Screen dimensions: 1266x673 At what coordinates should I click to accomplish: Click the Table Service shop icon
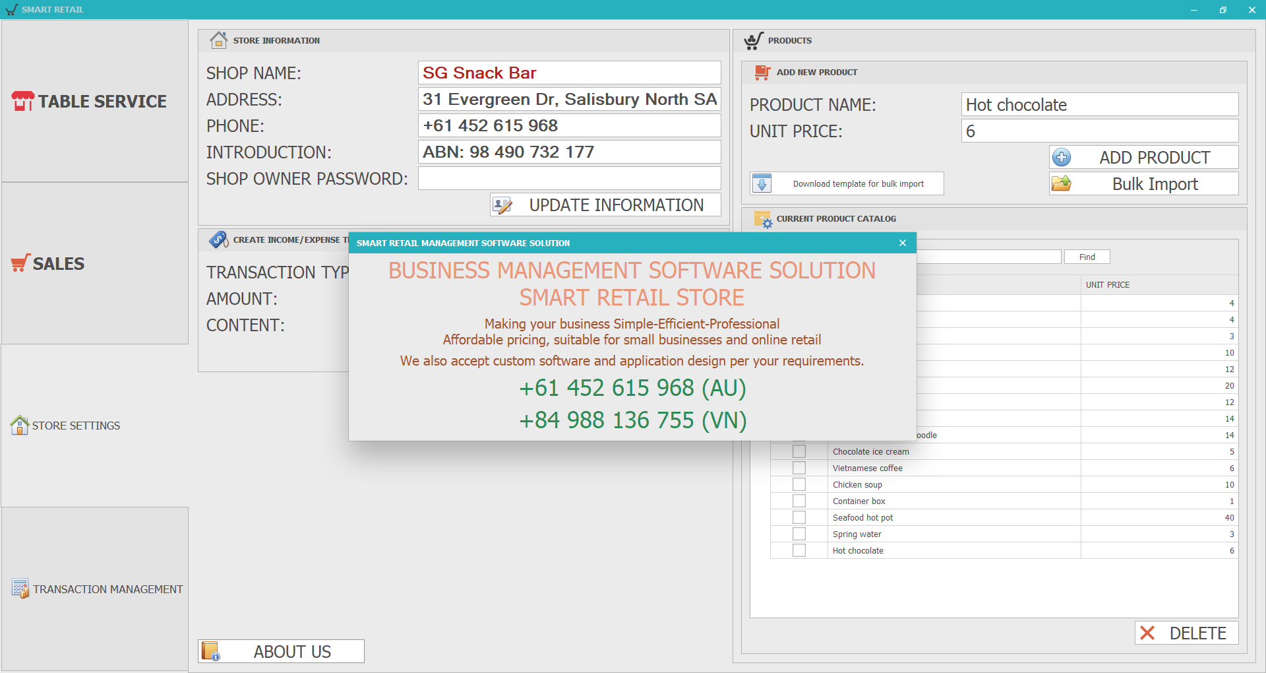click(x=22, y=101)
